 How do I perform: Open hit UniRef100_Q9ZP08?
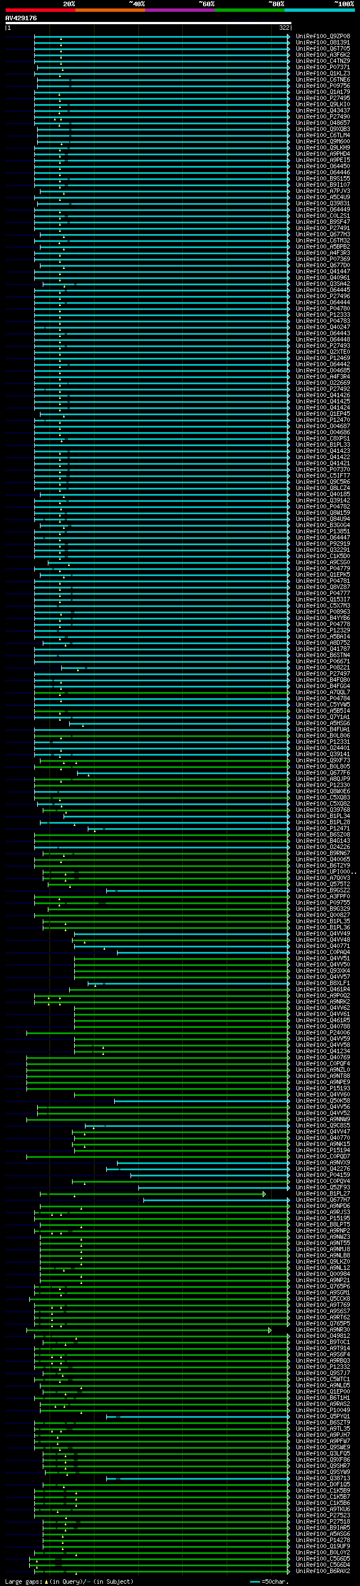322,37
